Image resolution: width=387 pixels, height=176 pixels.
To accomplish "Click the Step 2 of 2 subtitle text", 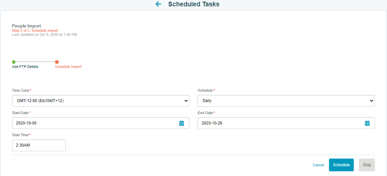I will [x=35, y=30].
